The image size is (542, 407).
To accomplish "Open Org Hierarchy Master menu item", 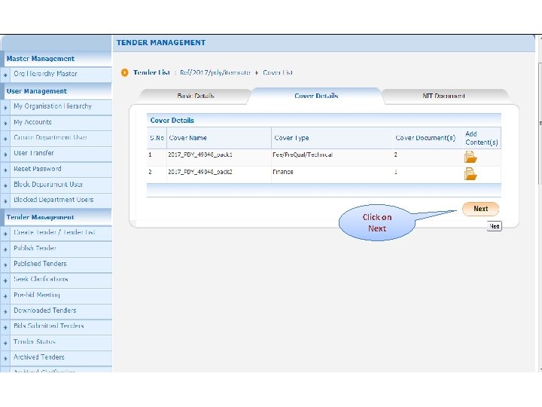I will click(x=45, y=74).
